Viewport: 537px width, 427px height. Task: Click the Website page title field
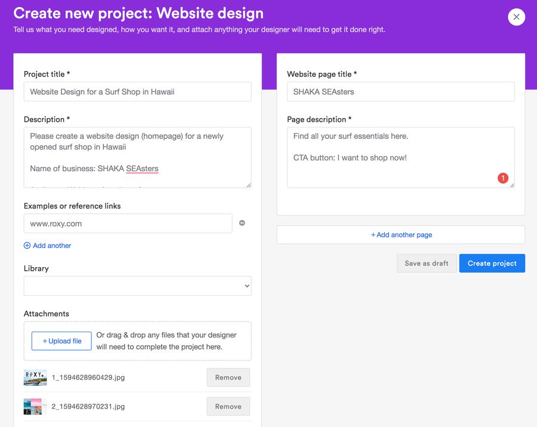(x=400, y=92)
